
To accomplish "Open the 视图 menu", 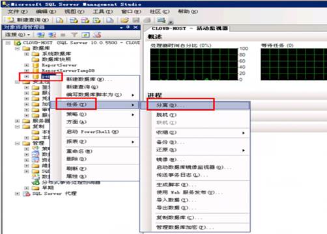I will (74, 11).
